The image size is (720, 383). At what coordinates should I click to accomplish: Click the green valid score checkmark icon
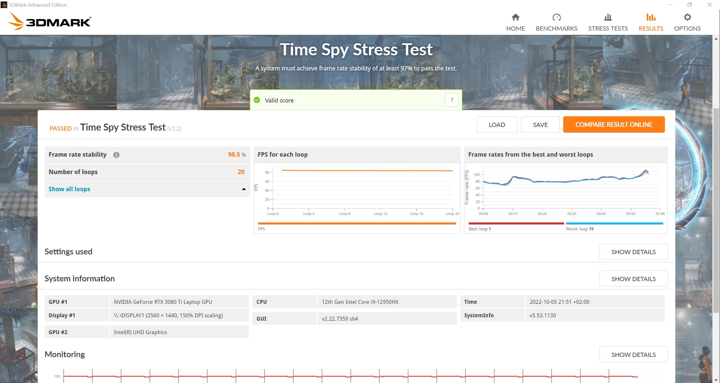(257, 100)
